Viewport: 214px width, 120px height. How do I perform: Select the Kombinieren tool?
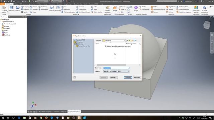(x=81, y=9)
